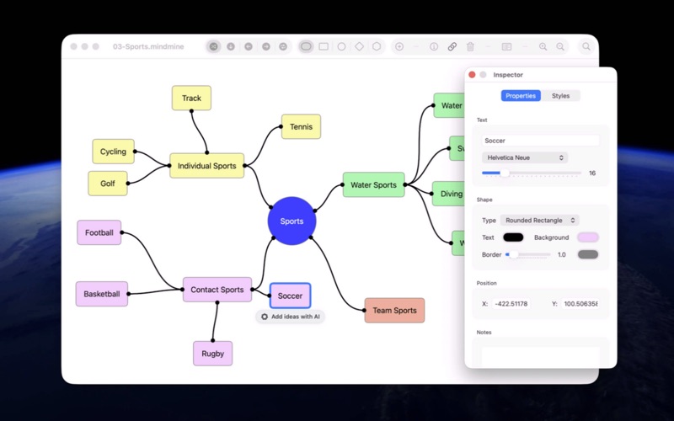Viewport: 674px width, 421px height.
Task: Delete selection with the trash icon
Action: click(470, 46)
